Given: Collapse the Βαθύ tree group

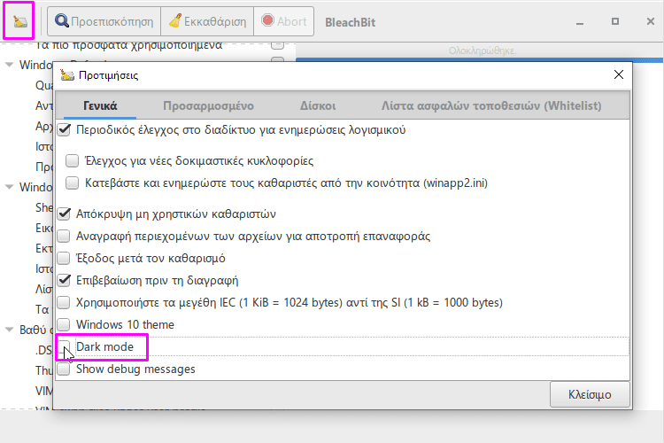Looking at the screenshot, I should 9,330.
